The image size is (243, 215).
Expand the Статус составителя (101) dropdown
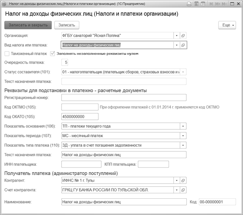[x=183, y=72]
